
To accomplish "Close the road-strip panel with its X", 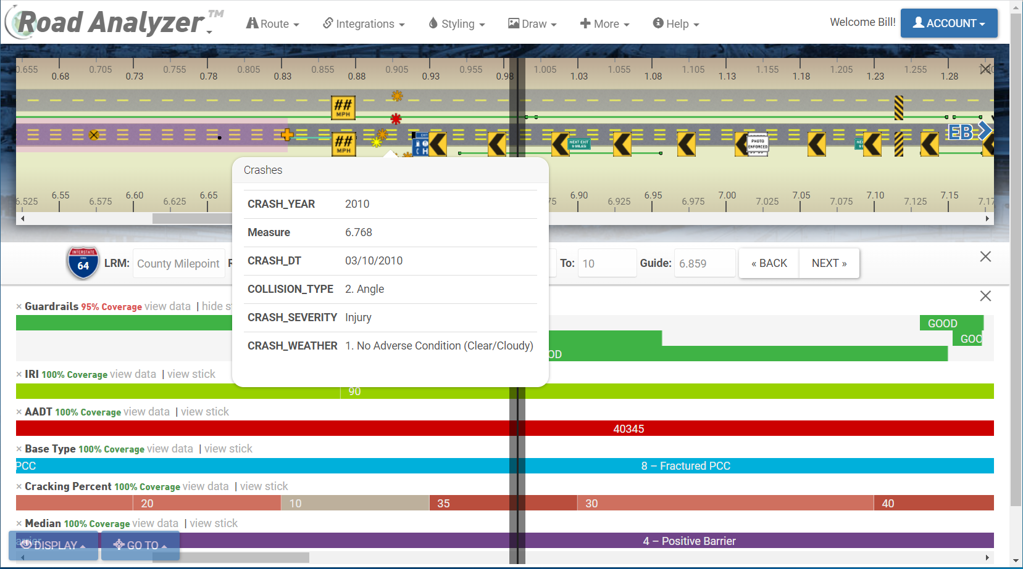I will (985, 69).
